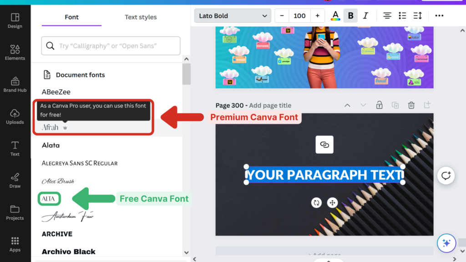Delete page 300 with trash icon

click(x=411, y=105)
